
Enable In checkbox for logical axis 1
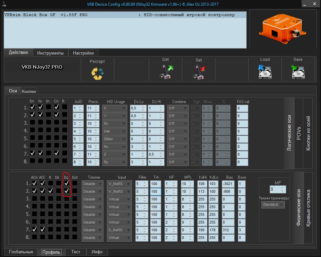(x=49, y=107)
